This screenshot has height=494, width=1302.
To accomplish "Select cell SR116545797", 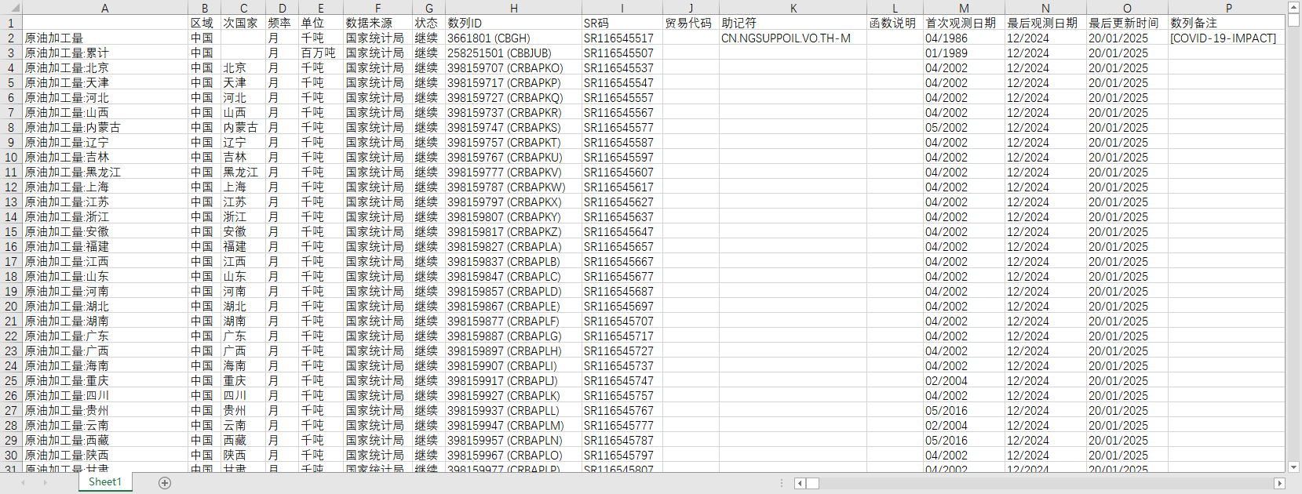I will [x=622, y=455].
